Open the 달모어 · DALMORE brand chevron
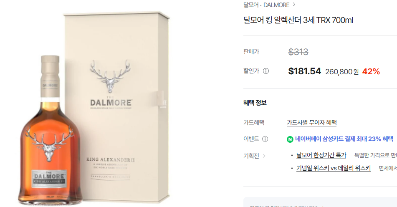397x207 pixels. point(294,5)
